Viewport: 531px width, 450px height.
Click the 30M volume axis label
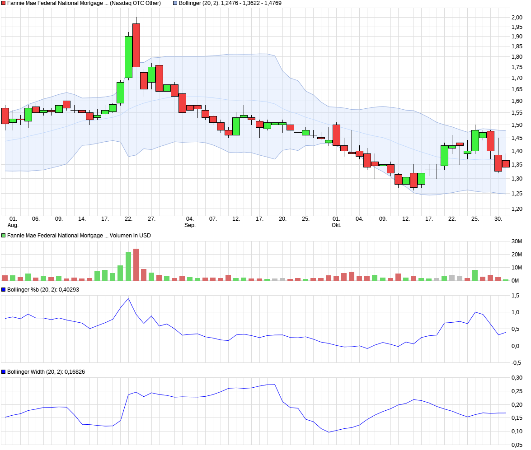[x=517, y=241]
